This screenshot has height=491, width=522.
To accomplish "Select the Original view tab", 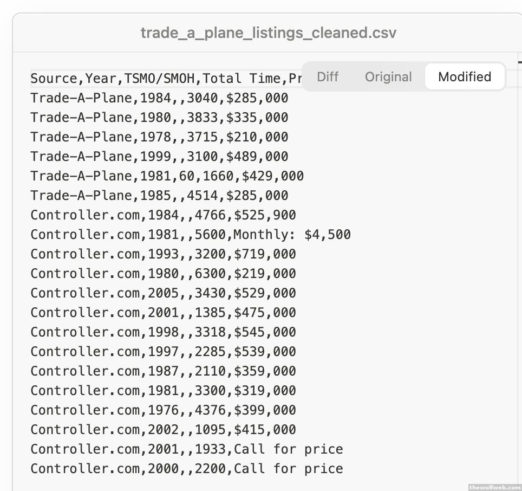I will pyautogui.click(x=388, y=77).
